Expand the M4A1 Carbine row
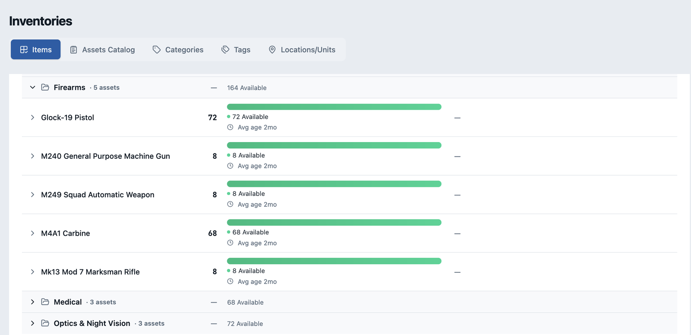 (x=32, y=233)
